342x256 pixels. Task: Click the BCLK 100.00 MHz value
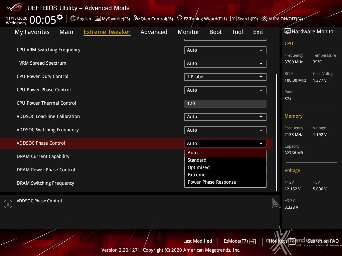(x=295, y=80)
